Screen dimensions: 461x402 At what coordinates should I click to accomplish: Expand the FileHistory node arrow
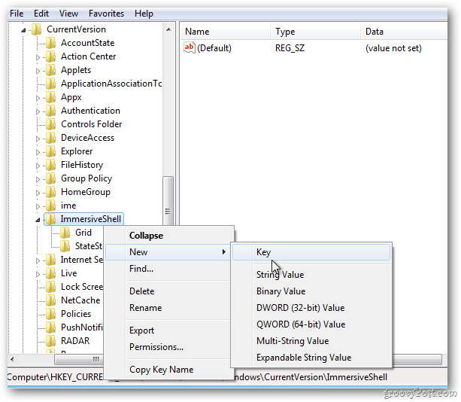pos(38,166)
